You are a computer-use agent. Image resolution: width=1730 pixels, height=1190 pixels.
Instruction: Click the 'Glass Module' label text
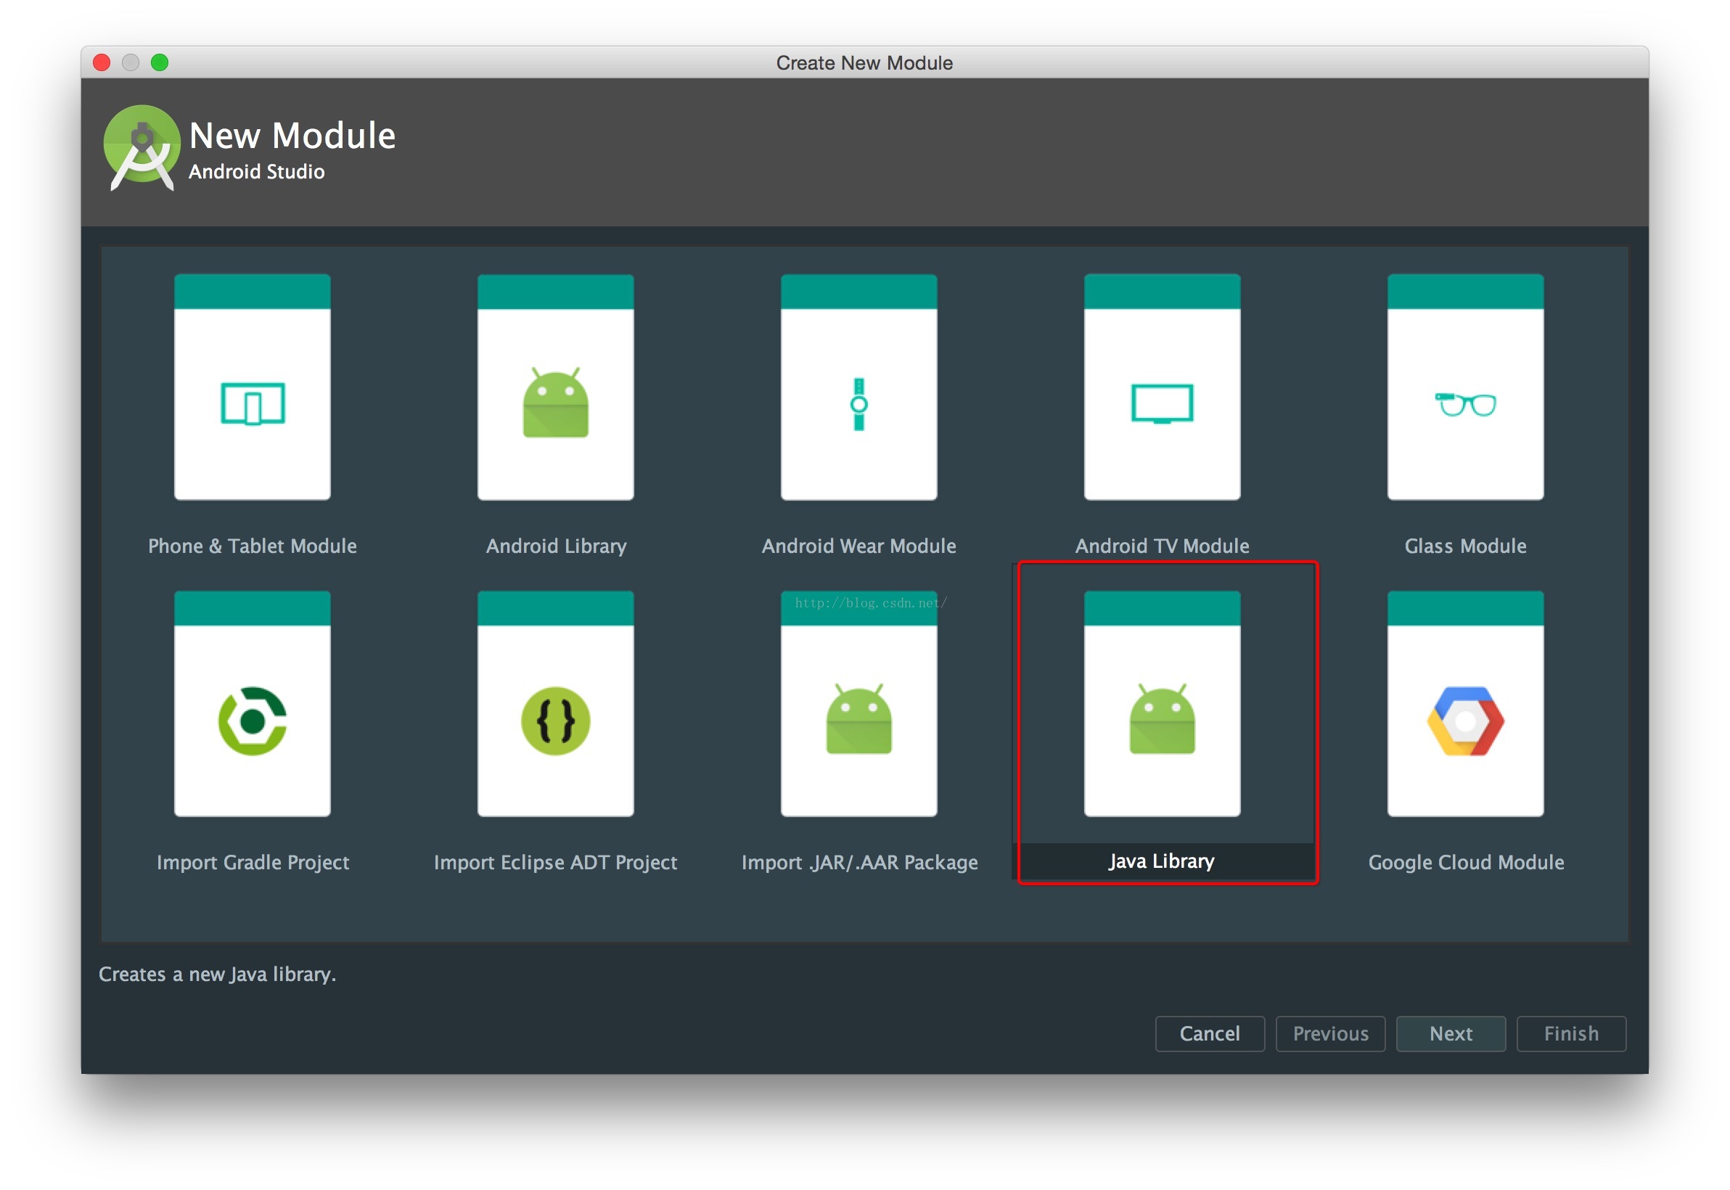[x=1464, y=546]
